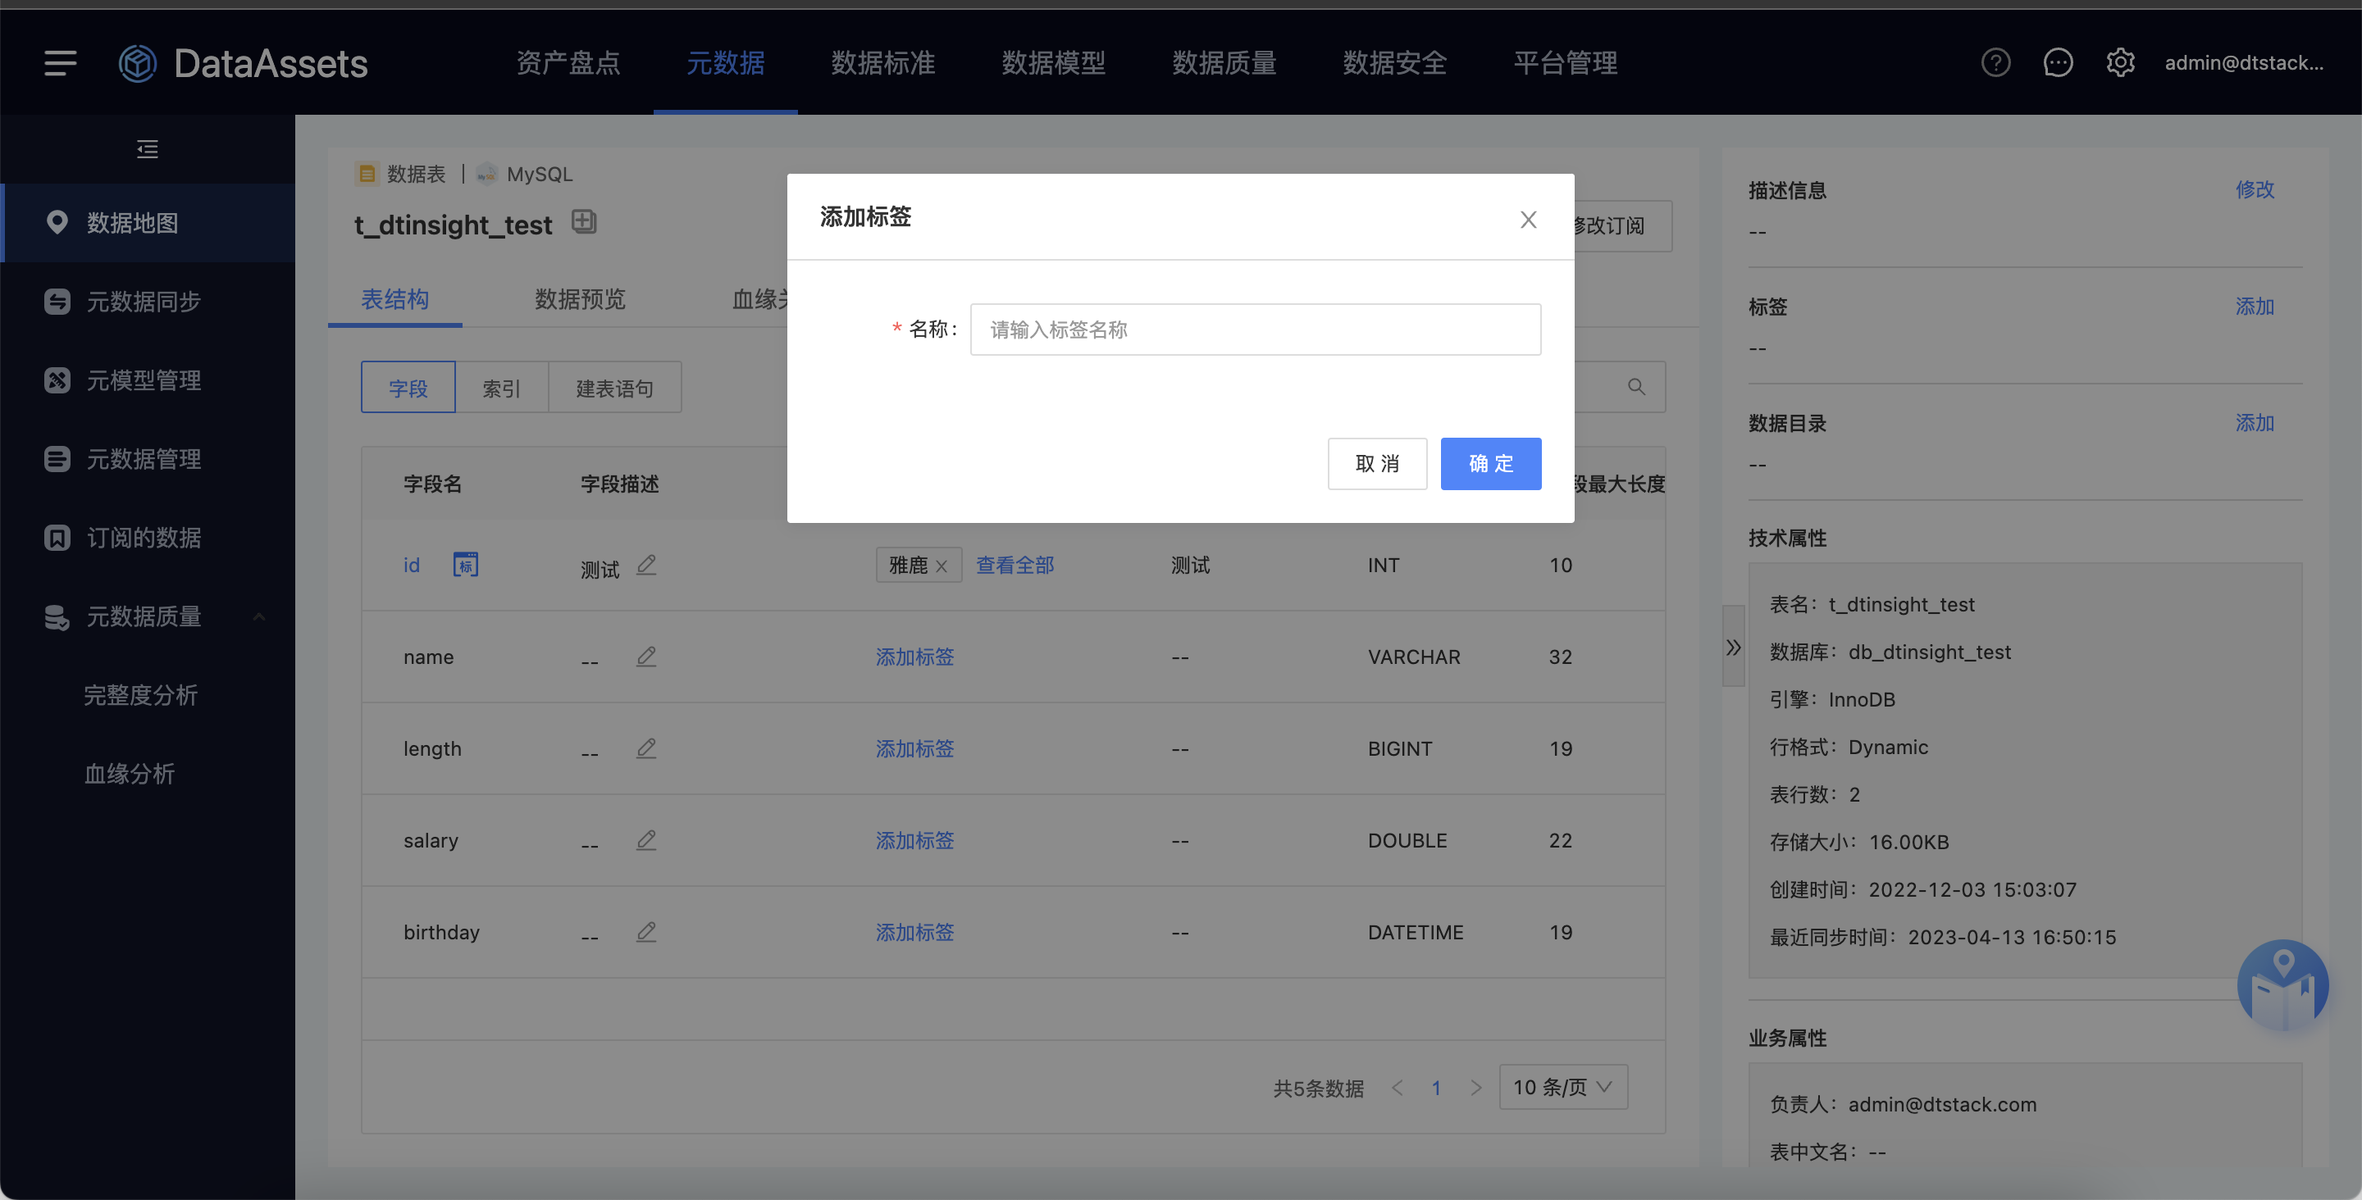Open the settings gear icon
This screenshot has height=1200, width=2362.
click(2120, 62)
